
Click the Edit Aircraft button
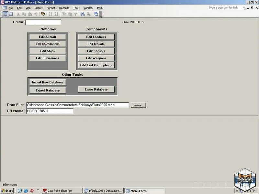(48, 37)
